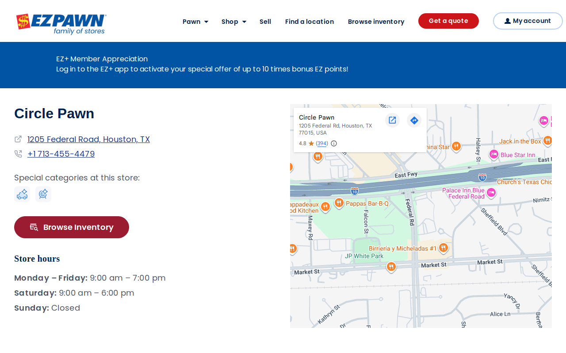Open the 1205 Federal Road, Houston, TX link
Screen dimensions: 566x353
88,139
